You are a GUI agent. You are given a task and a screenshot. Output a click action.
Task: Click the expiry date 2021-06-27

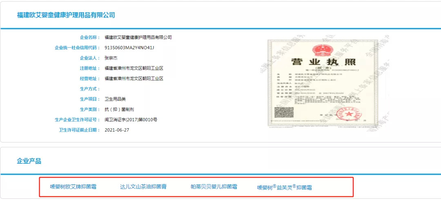click(117, 130)
